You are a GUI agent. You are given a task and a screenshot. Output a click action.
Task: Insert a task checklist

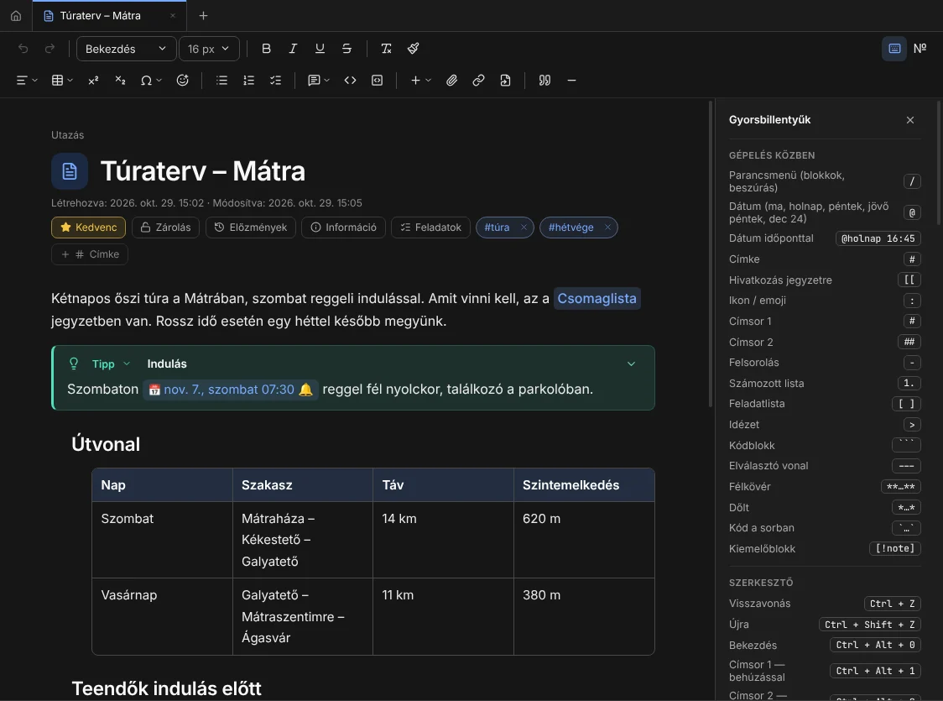click(275, 81)
